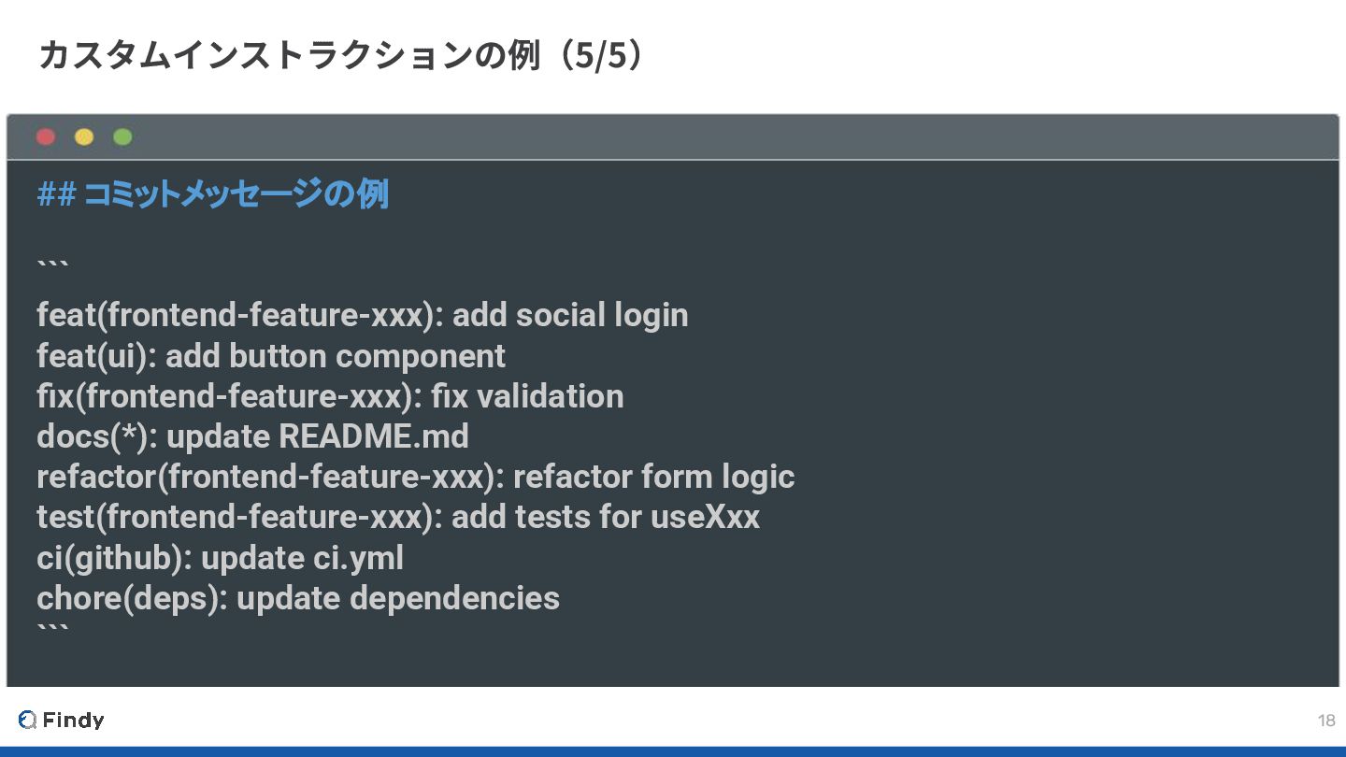Click the Findy logo icon
The height and width of the screenshot is (757, 1346).
pos(27,720)
